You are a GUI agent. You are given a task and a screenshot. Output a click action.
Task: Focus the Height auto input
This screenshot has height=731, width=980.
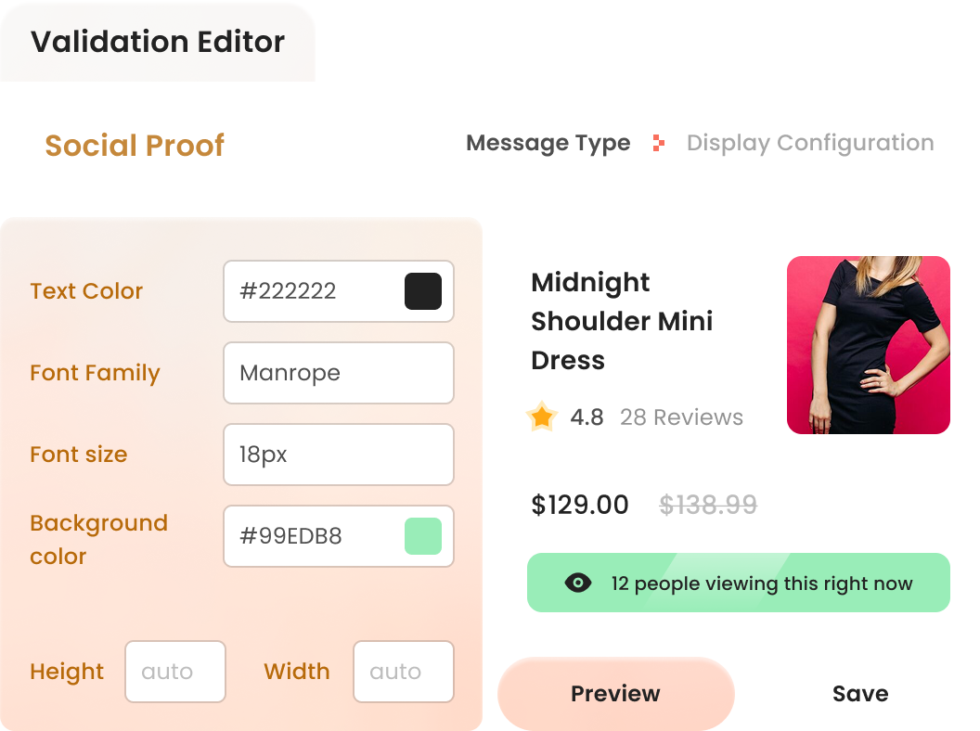pos(175,672)
